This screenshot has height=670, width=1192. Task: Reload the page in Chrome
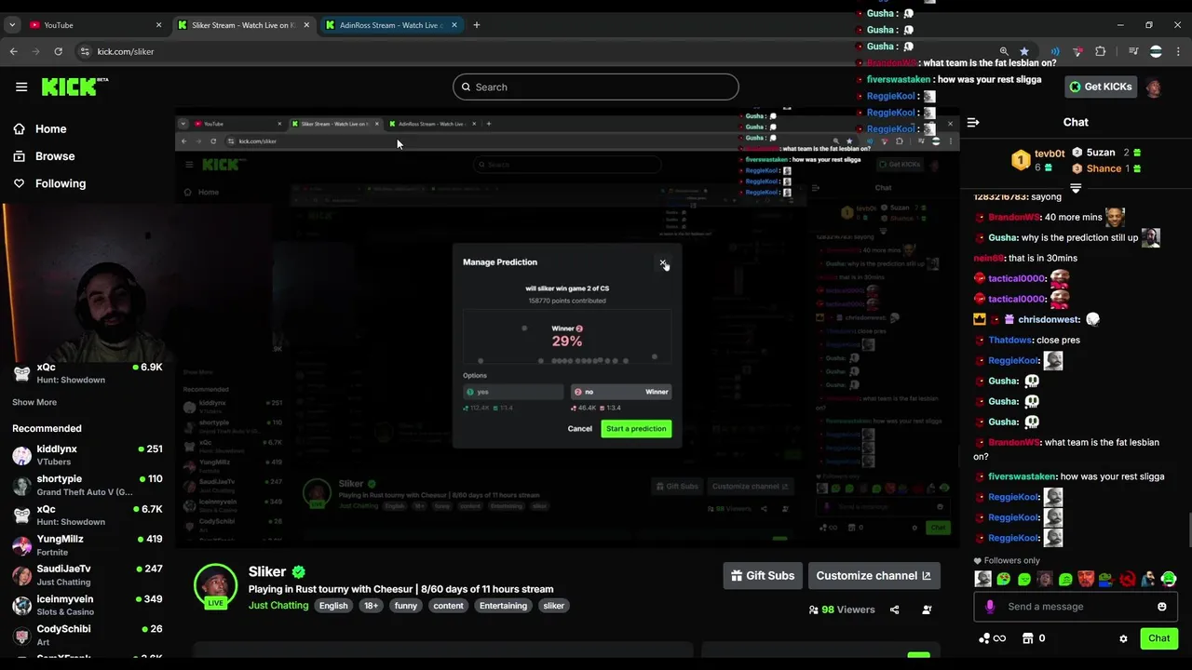[x=59, y=51]
